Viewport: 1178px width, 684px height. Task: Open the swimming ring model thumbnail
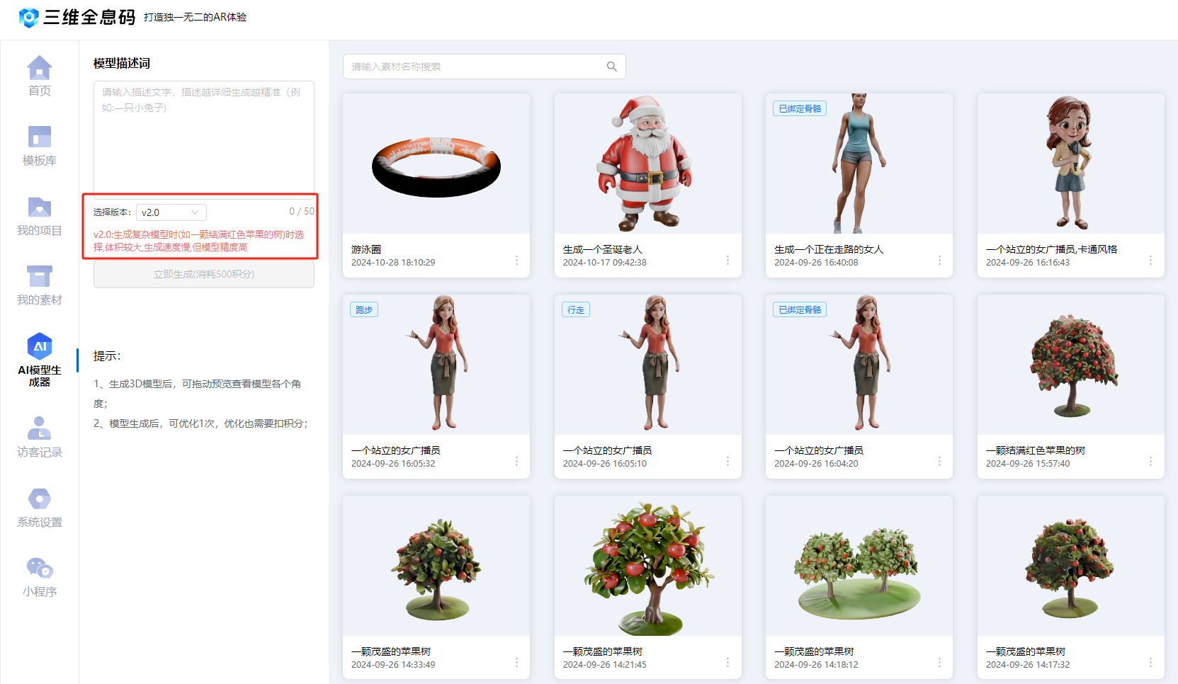click(436, 164)
